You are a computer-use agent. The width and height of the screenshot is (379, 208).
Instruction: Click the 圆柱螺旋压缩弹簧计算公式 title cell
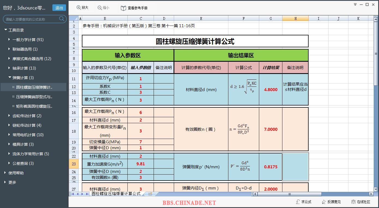pyautogui.click(x=195, y=41)
